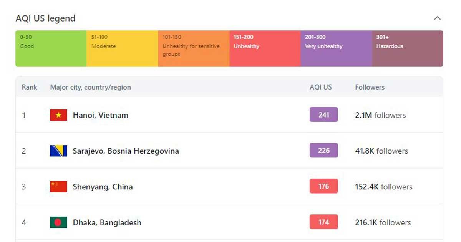Screen dimensions: 461x242
Task: Click the China flag icon
Action: coord(58,187)
